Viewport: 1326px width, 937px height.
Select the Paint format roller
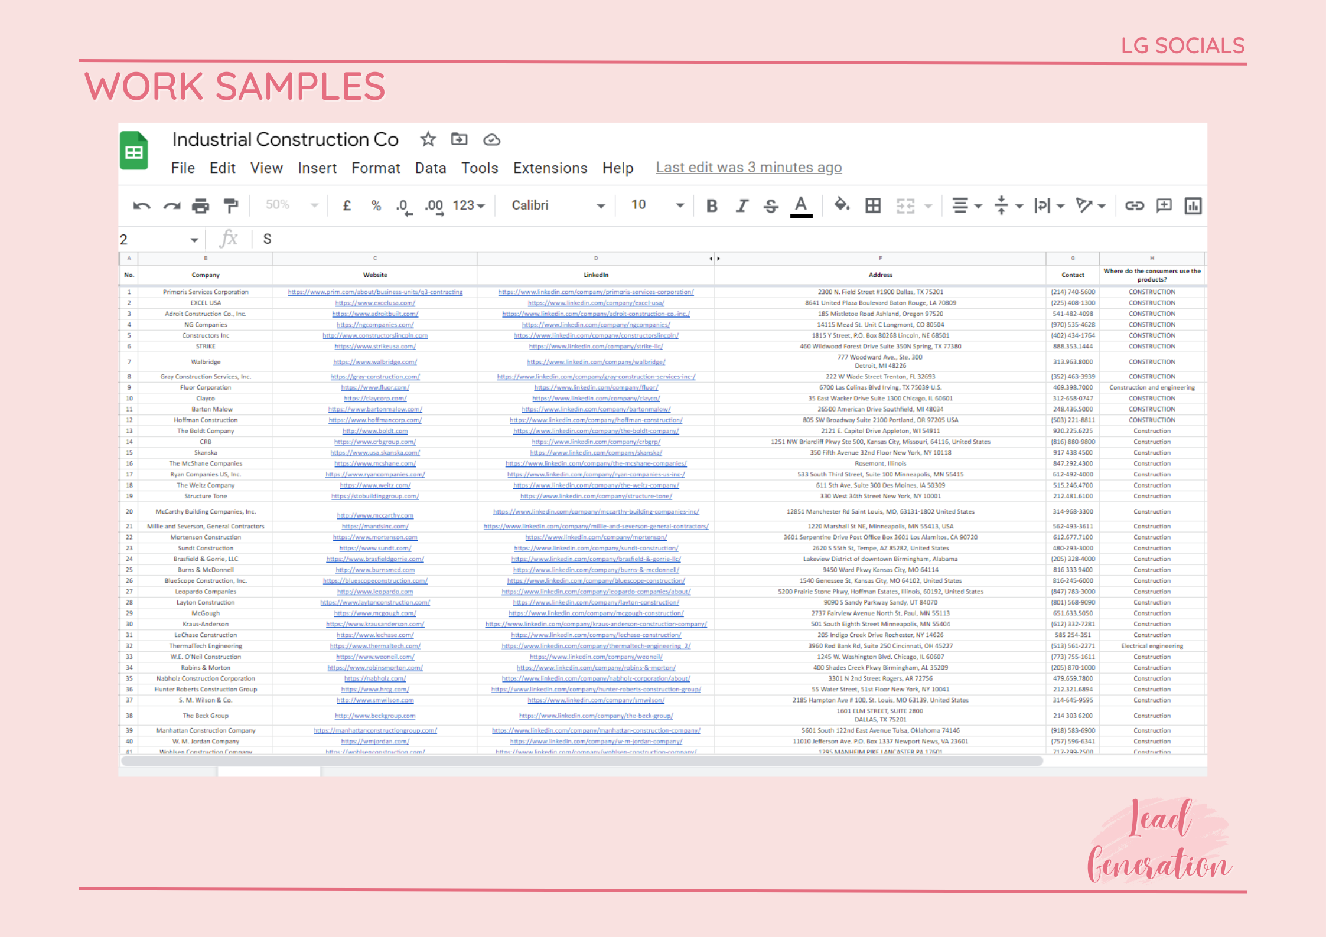coord(230,205)
